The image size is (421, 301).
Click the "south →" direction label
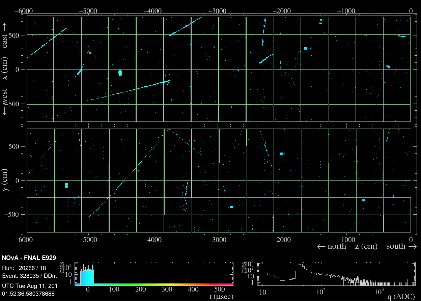click(x=401, y=246)
